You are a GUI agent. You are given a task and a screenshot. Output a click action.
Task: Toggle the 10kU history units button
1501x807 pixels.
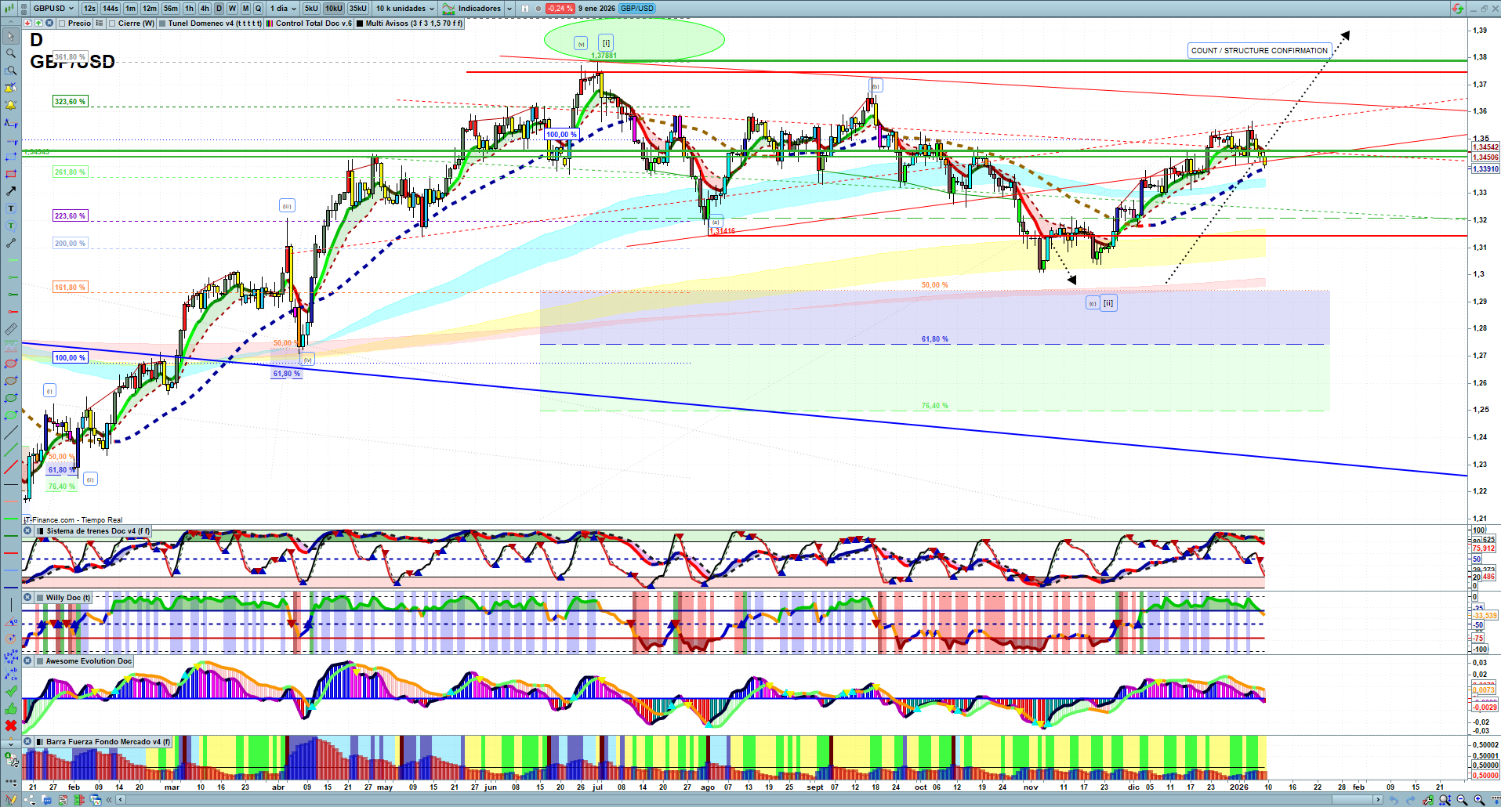coord(334,9)
